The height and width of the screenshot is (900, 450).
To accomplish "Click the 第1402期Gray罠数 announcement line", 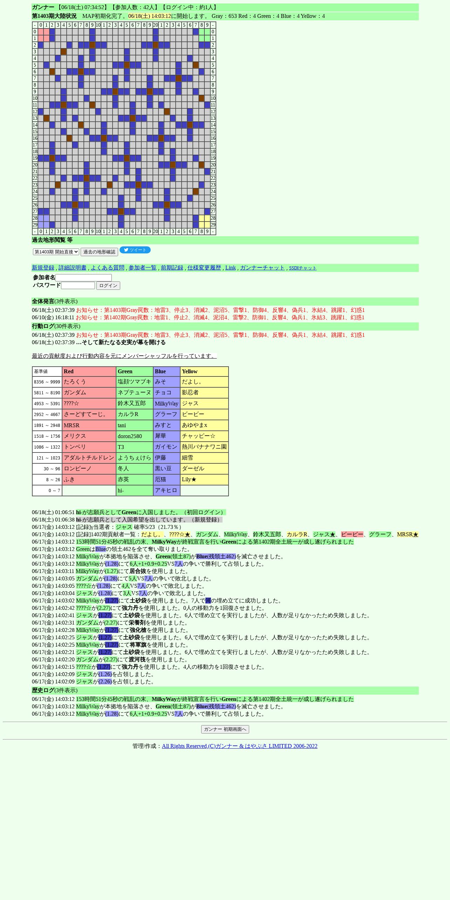I will [x=198, y=318].
